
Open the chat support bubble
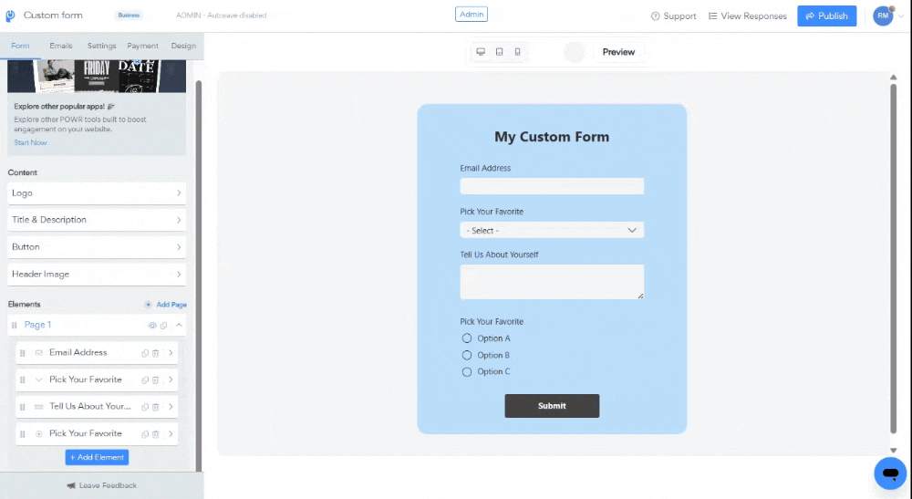coord(890,473)
